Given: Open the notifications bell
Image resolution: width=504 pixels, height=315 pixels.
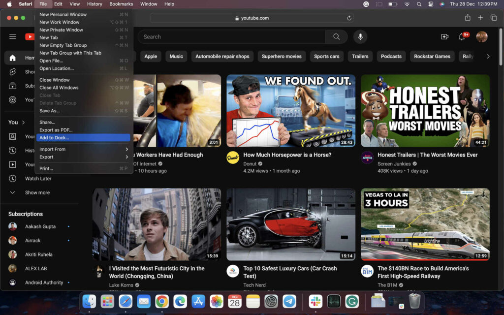Looking at the screenshot, I should 462,36.
